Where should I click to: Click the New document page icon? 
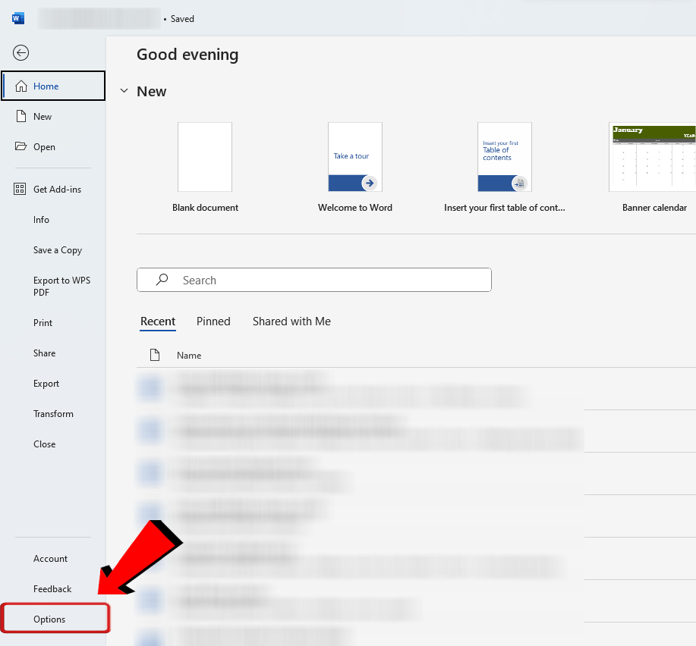(20, 116)
